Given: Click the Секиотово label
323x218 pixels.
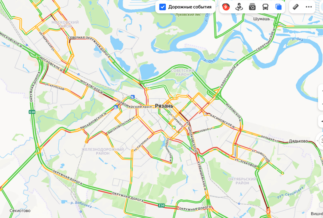Looking at the screenshot, I should pos(20,211).
